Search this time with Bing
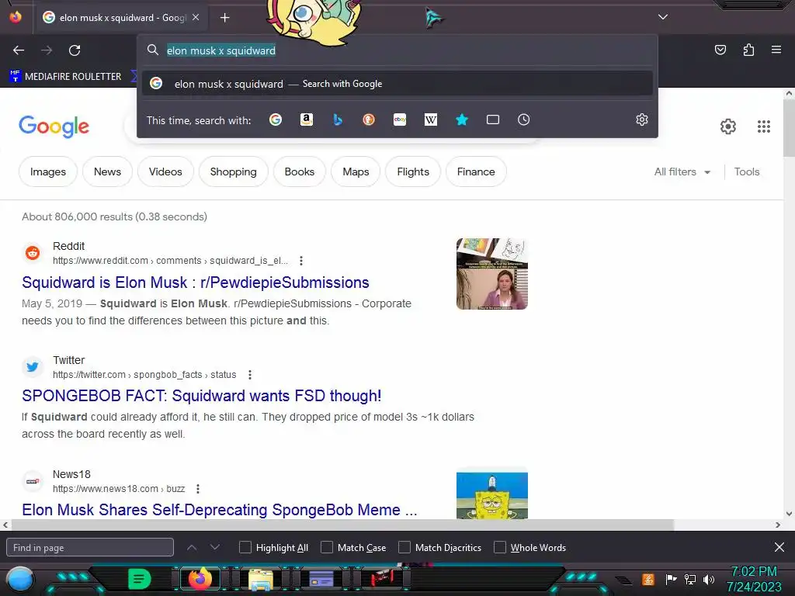The height and width of the screenshot is (596, 795). click(x=338, y=120)
